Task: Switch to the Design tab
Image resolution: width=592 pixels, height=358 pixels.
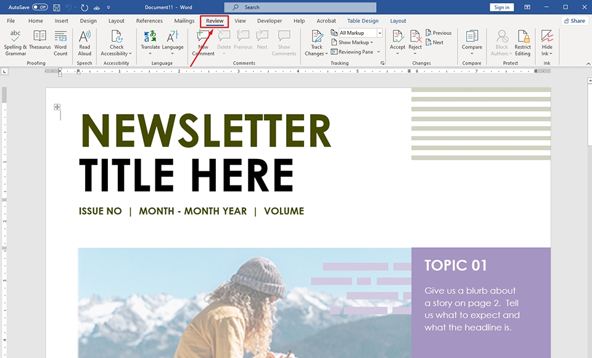Action: 88,21
